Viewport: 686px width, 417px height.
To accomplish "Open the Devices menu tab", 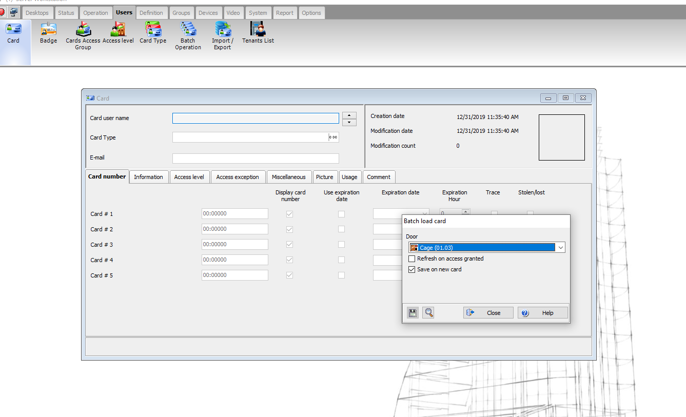I will point(208,13).
